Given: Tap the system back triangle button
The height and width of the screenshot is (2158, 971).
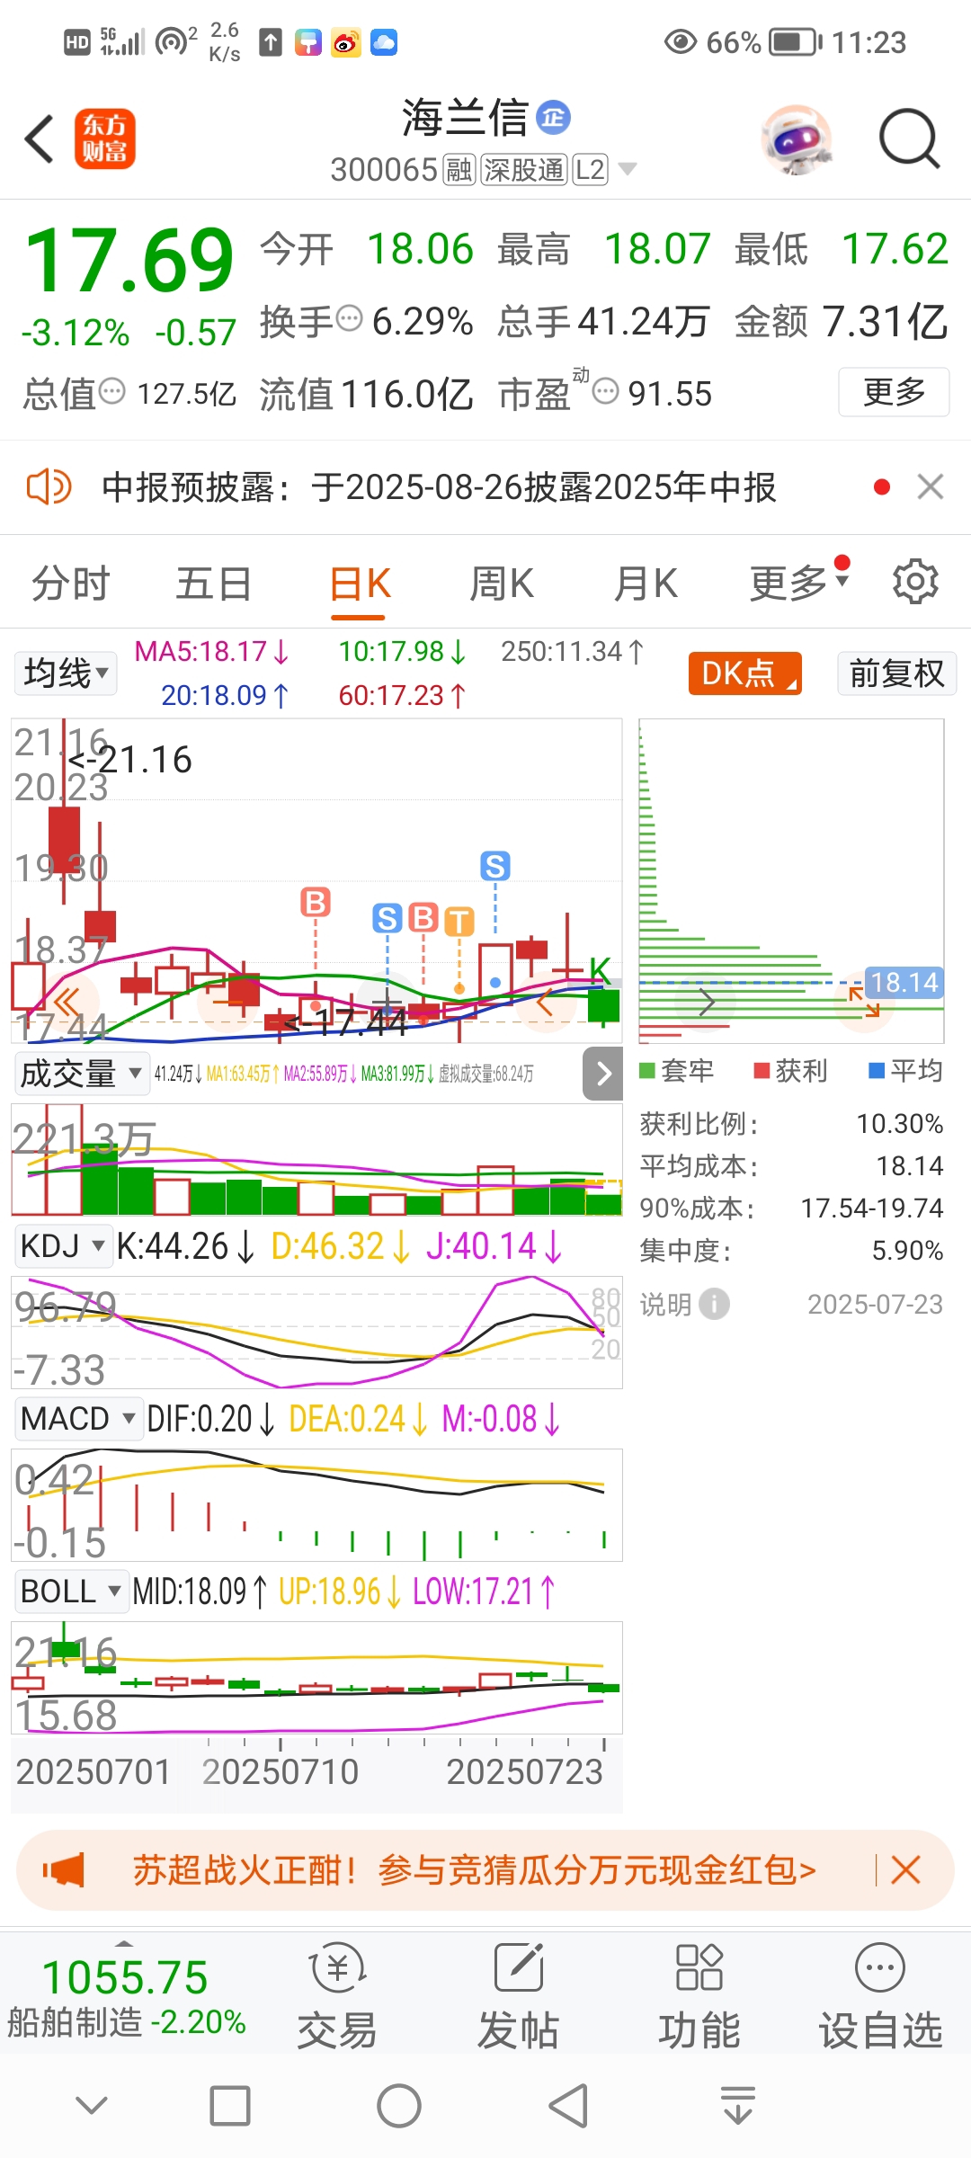Looking at the screenshot, I should point(567,2106).
